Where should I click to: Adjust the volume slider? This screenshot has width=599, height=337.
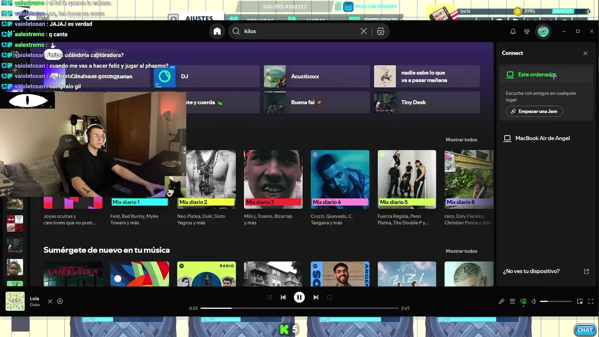click(555, 302)
